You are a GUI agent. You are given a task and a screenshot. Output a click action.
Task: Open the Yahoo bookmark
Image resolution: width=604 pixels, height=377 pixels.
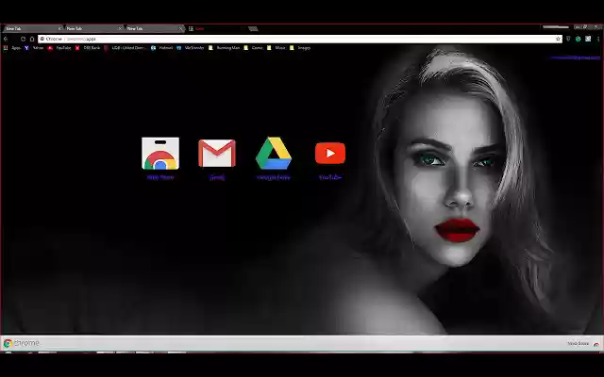34,48
